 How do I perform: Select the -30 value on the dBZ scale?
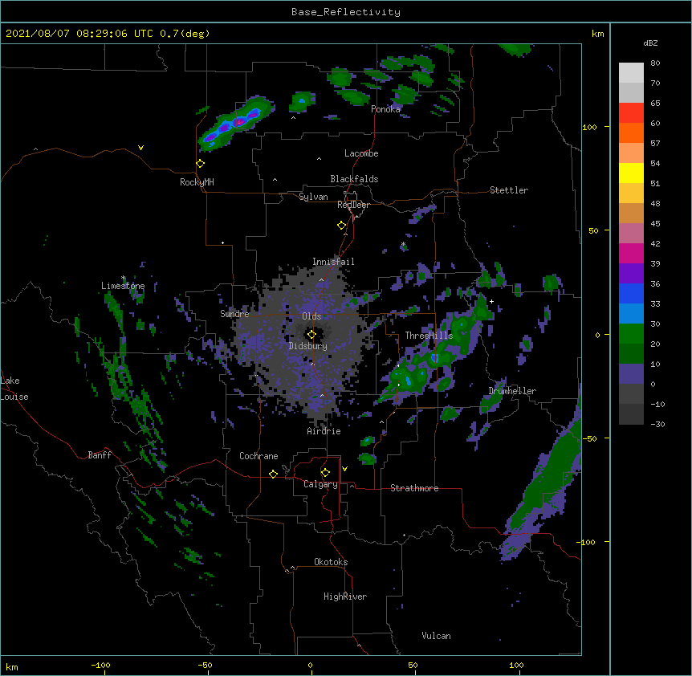click(657, 424)
